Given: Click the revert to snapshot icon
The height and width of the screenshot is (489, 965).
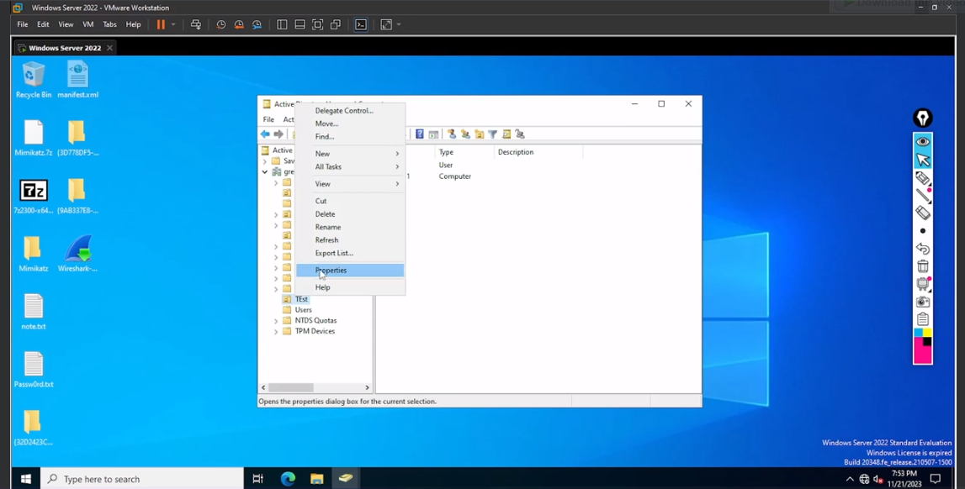Looking at the screenshot, I should (239, 24).
